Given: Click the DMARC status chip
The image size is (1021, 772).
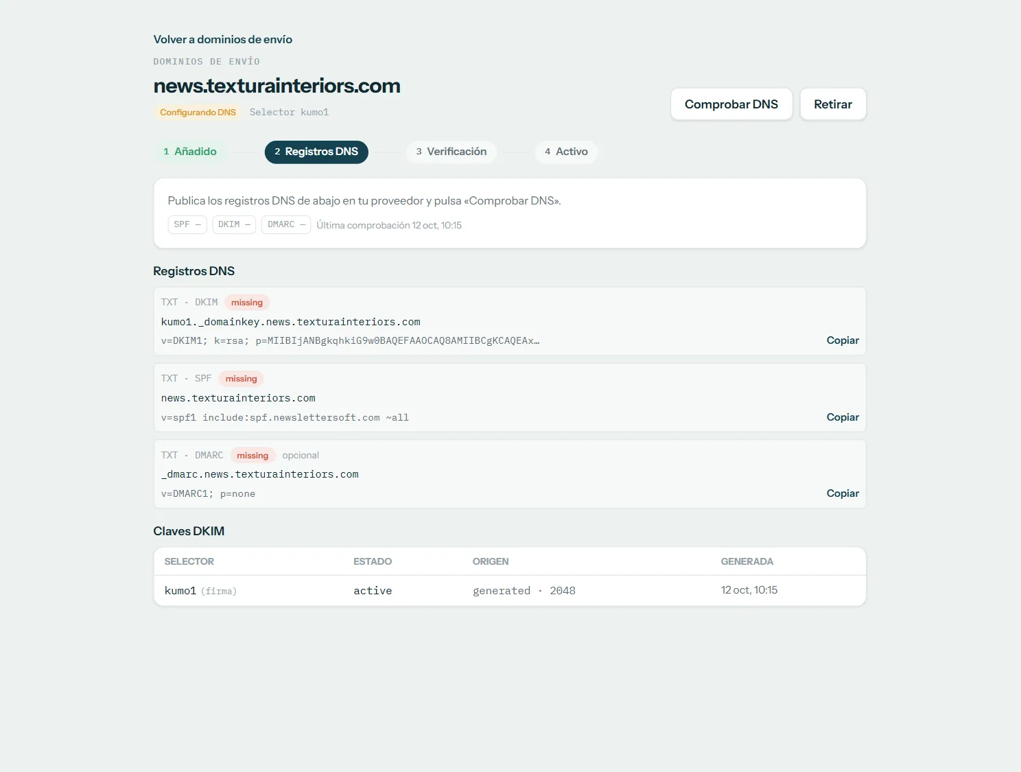Looking at the screenshot, I should pos(286,224).
